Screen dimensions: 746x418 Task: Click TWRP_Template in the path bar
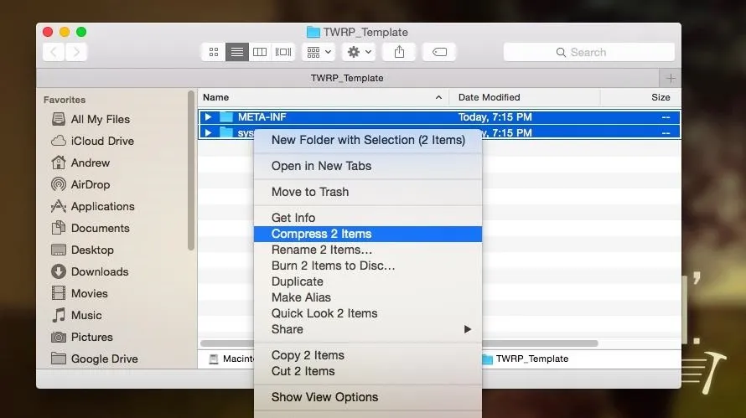(x=531, y=359)
